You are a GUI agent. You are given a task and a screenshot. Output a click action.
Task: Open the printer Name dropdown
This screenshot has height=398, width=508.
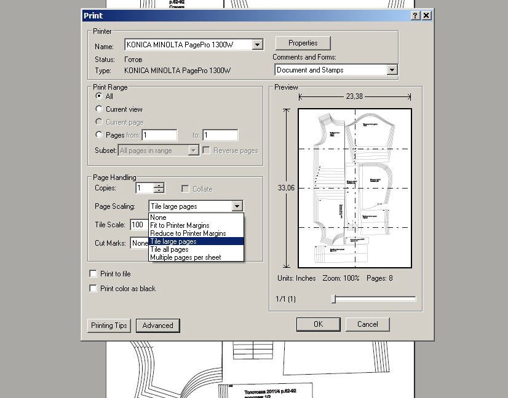point(257,45)
